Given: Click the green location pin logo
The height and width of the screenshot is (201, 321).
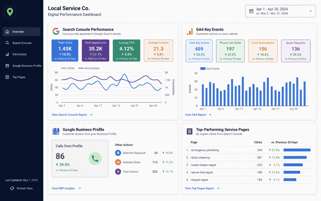Looking at the screenshot, I should (x=10, y=12).
